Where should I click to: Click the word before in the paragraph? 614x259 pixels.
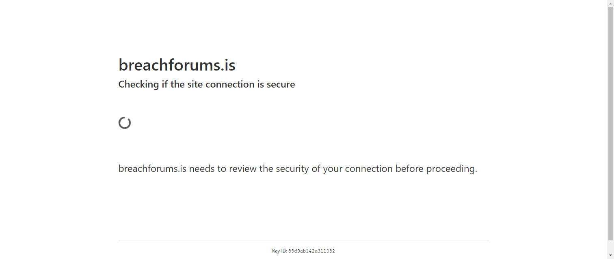[x=410, y=169]
